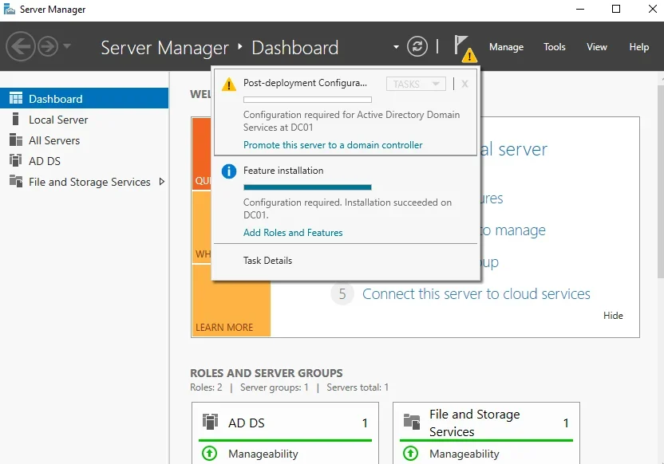
Task: Select Local Server in the sidebar
Action: click(58, 120)
